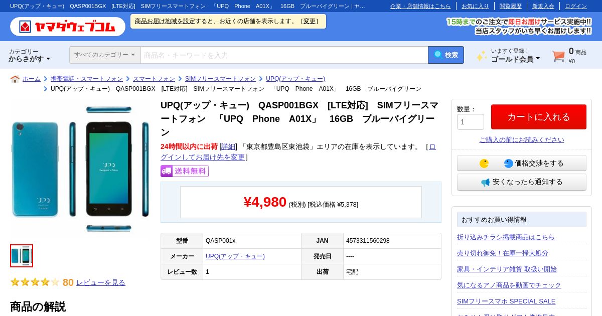Click UPQ maker link in spec table

235,256
